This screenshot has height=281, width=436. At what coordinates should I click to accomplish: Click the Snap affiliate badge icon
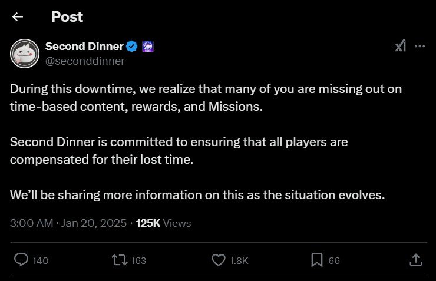(148, 47)
